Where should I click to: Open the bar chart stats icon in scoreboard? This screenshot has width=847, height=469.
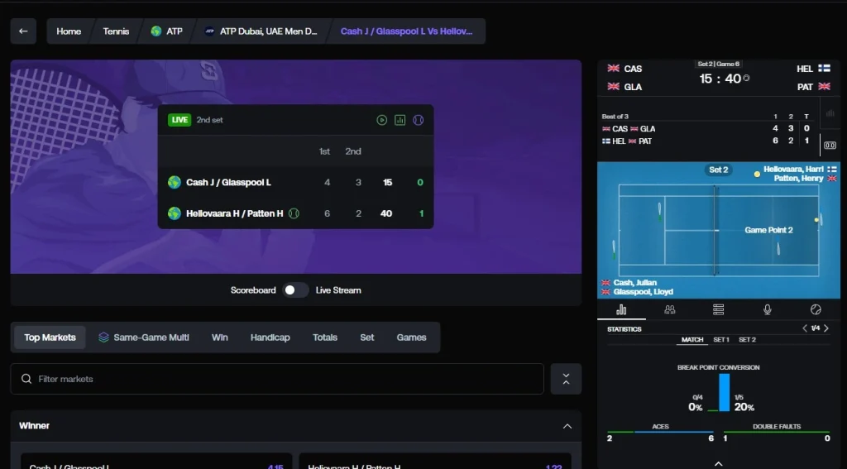[x=400, y=120]
